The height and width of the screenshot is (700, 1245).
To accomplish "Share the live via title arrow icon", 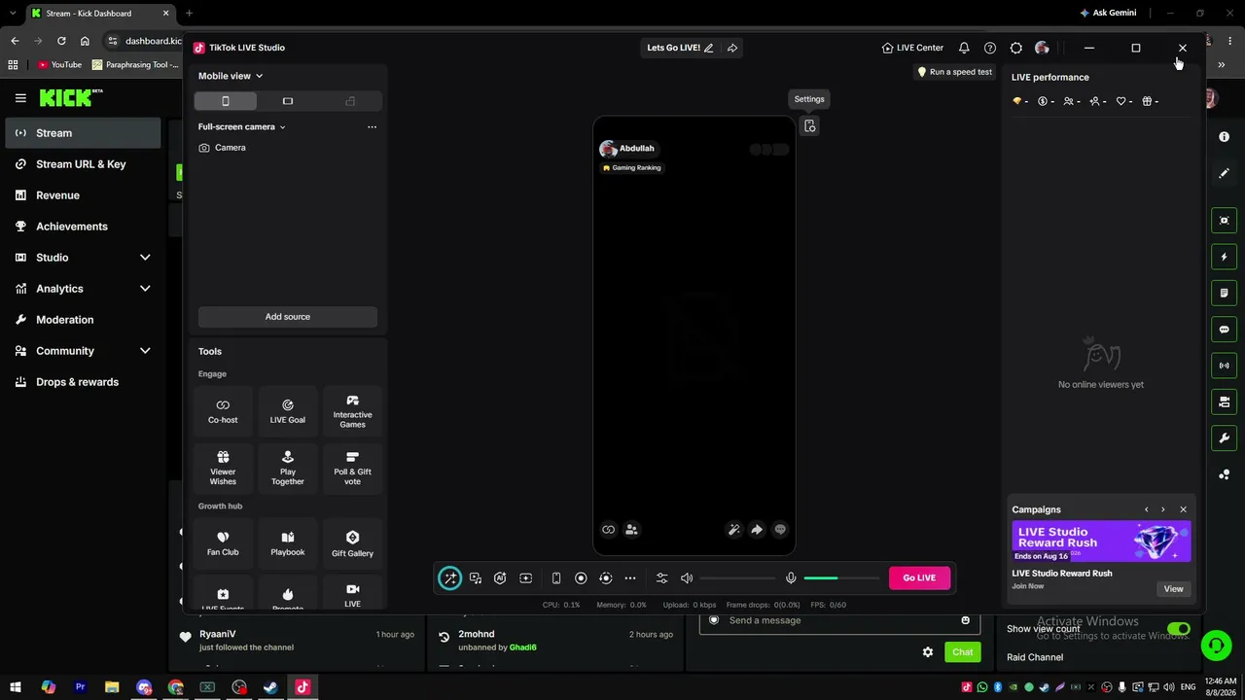I will [x=732, y=48].
